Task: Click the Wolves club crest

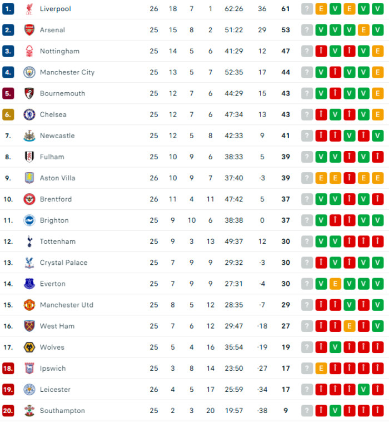Action: tap(29, 347)
